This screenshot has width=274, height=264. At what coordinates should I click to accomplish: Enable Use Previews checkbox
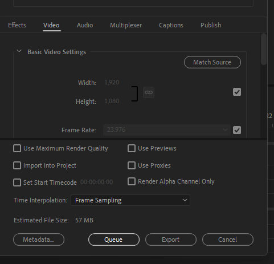click(x=132, y=148)
